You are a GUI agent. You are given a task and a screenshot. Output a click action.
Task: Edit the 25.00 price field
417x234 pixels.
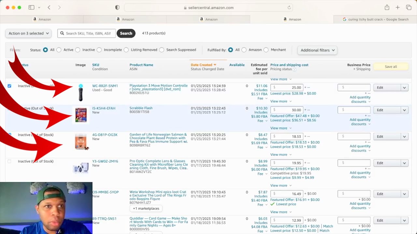[x=287, y=87]
